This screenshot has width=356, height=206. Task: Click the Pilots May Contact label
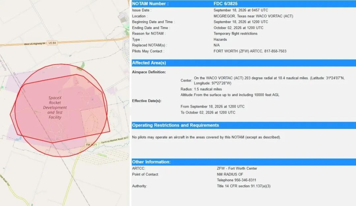(148, 51)
